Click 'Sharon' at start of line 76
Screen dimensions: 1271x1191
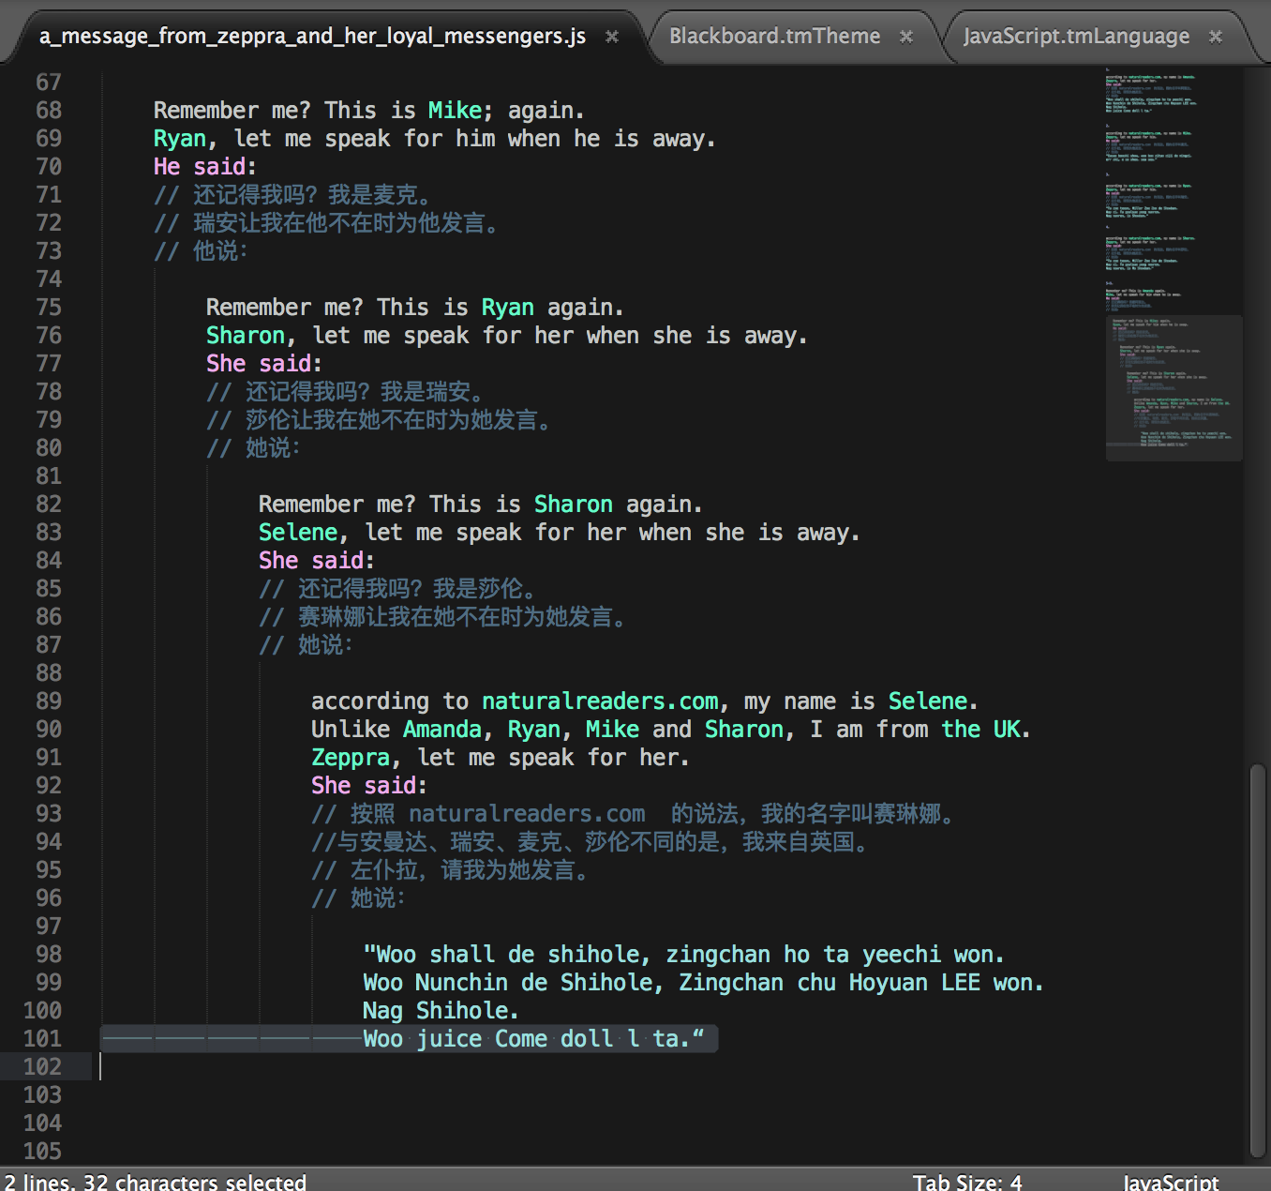pyautogui.click(x=245, y=336)
